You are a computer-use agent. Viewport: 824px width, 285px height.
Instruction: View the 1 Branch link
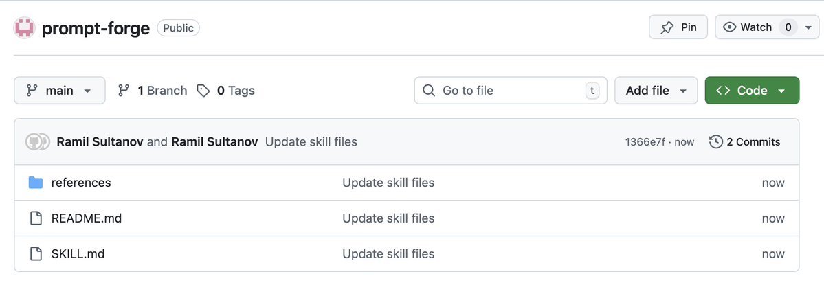coord(153,90)
